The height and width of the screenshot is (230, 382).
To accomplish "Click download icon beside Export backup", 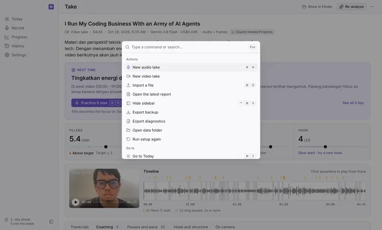I will click(x=128, y=112).
